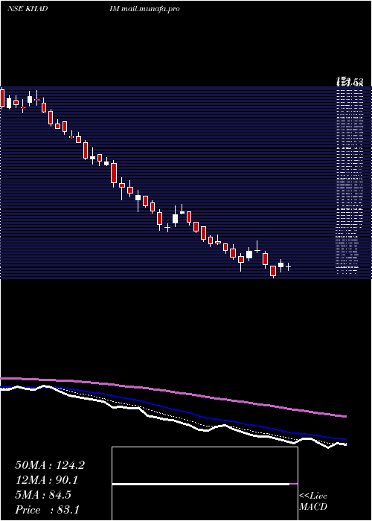Click the 5MA : 84.5 value text
The height and width of the screenshot is (521, 372).
coord(43,495)
